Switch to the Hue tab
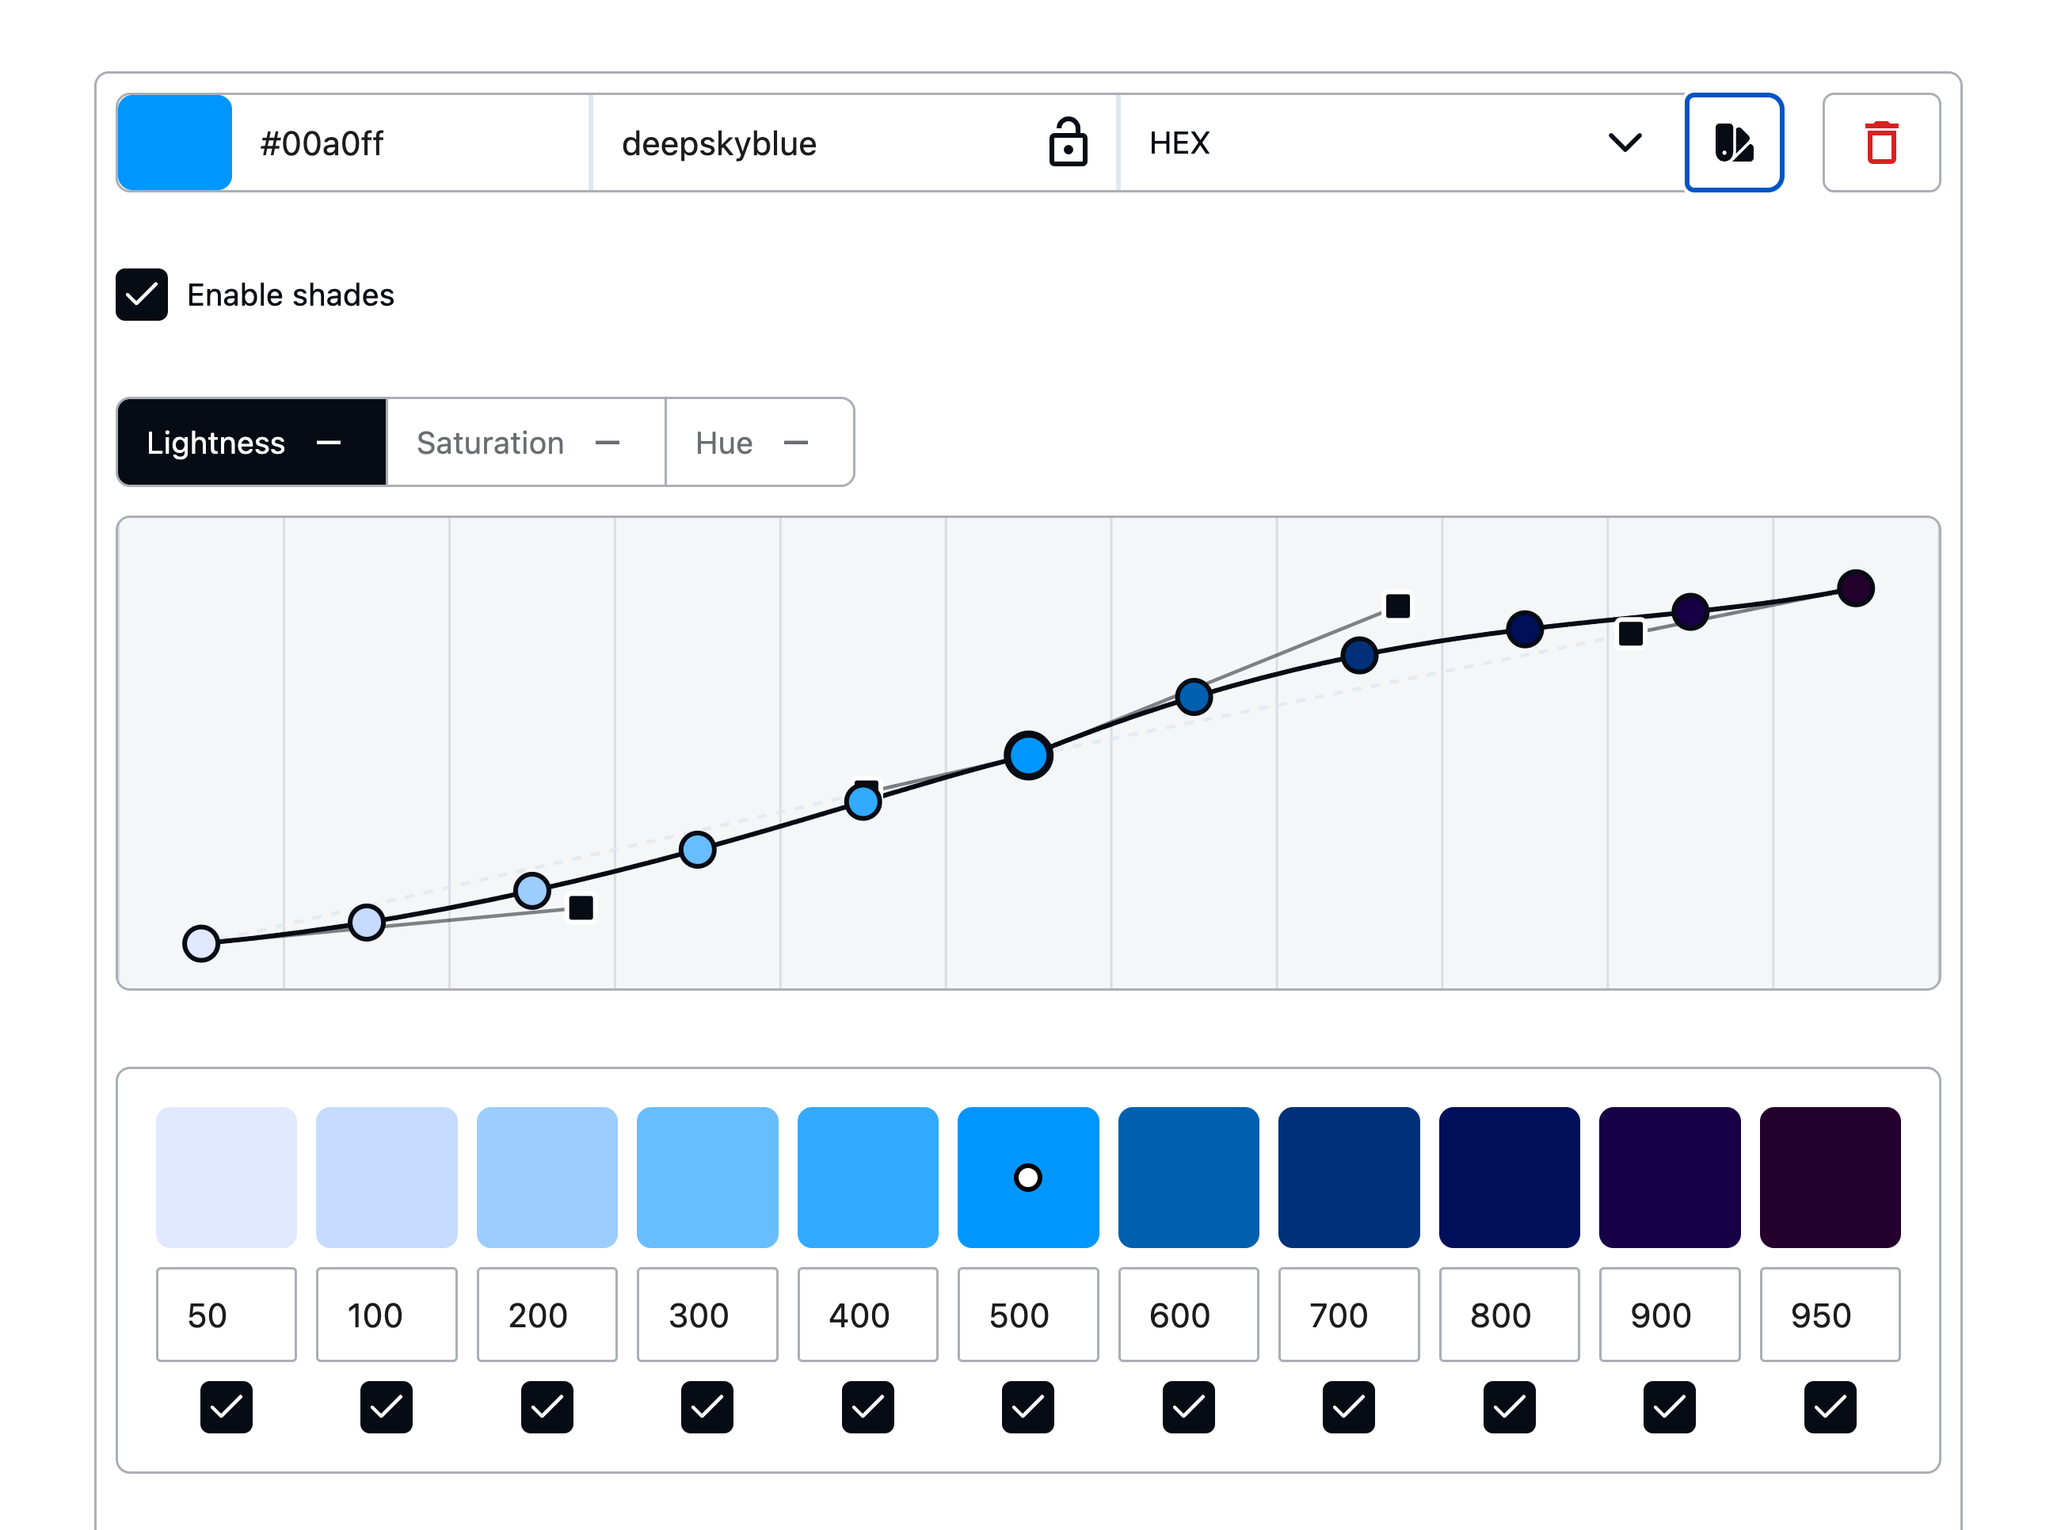2061x1530 pixels. click(759, 443)
